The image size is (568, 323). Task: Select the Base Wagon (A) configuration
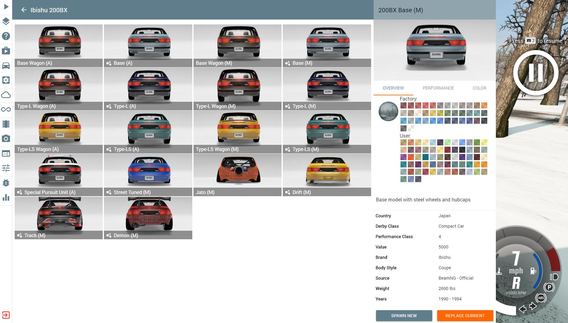click(x=59, y=46)
